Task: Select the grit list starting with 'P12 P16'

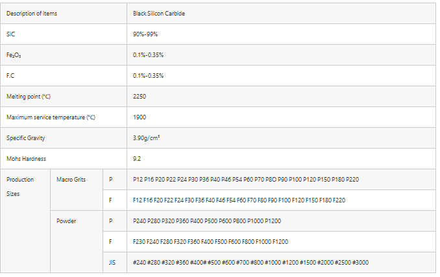Action: 245,179
